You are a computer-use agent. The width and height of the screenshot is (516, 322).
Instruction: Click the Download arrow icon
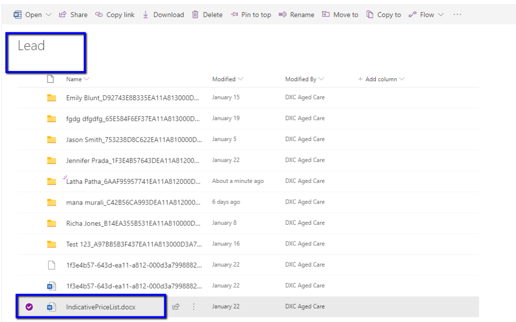pos(146,15)
